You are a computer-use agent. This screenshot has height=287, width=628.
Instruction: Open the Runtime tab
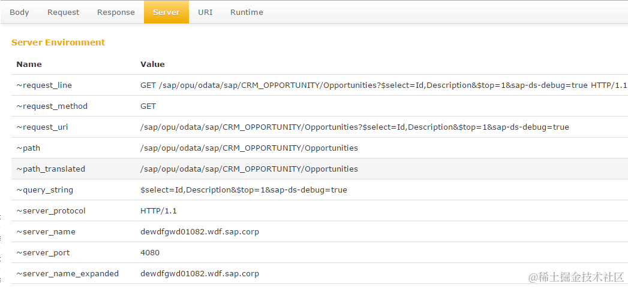247,13
